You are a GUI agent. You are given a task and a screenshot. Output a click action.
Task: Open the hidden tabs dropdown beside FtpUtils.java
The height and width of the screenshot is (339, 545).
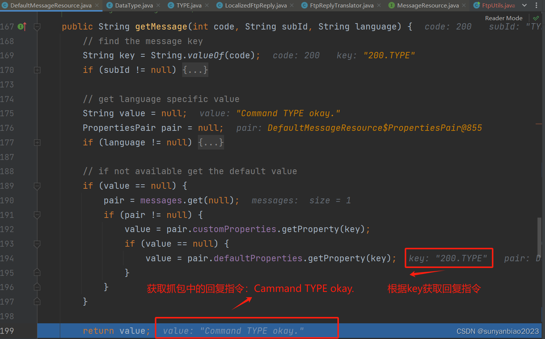524,5
